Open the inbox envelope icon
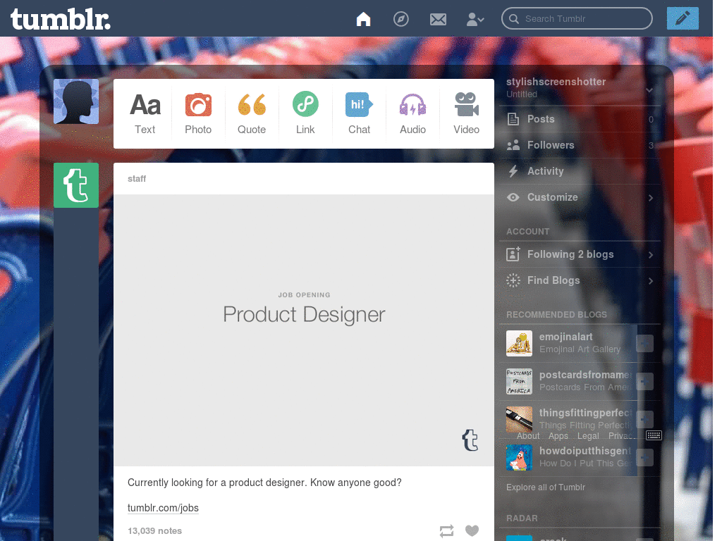Image resolution: width=722 pixels, height=541 pixels. click(x=438, y=19)
